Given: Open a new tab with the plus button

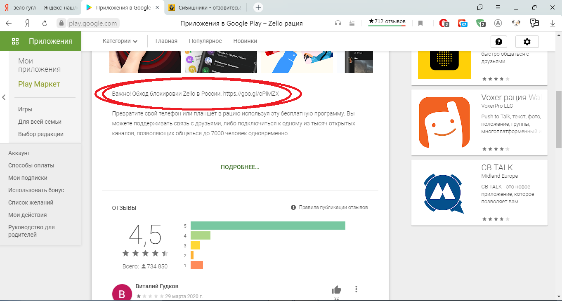Looking at the screenshot, I should coord(258,7).
